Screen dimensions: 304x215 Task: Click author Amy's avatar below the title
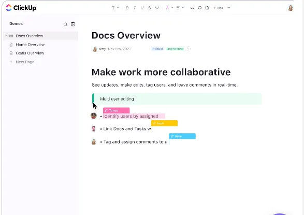[x=95, y=49]
